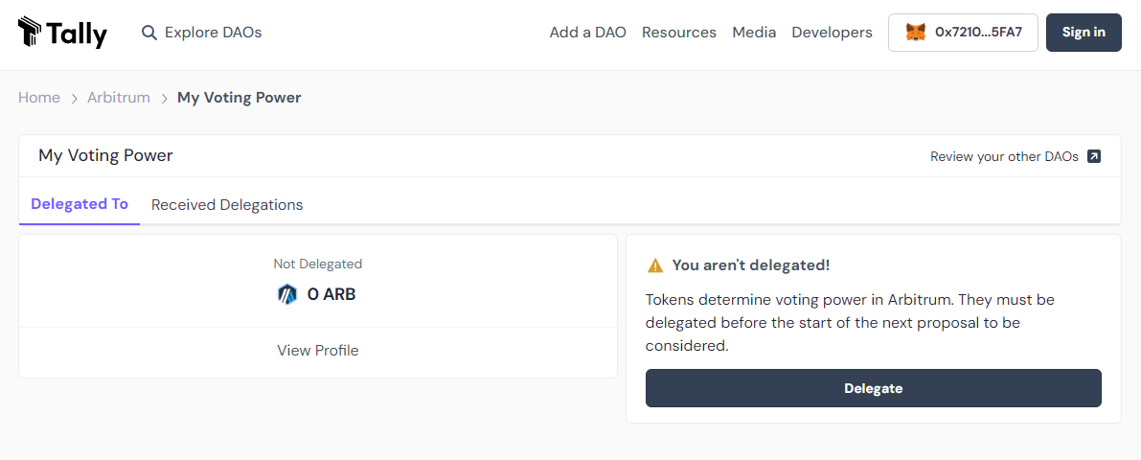Click the external link arrow icon
The image size is (1141, 460).
[x=1094, y=156]
